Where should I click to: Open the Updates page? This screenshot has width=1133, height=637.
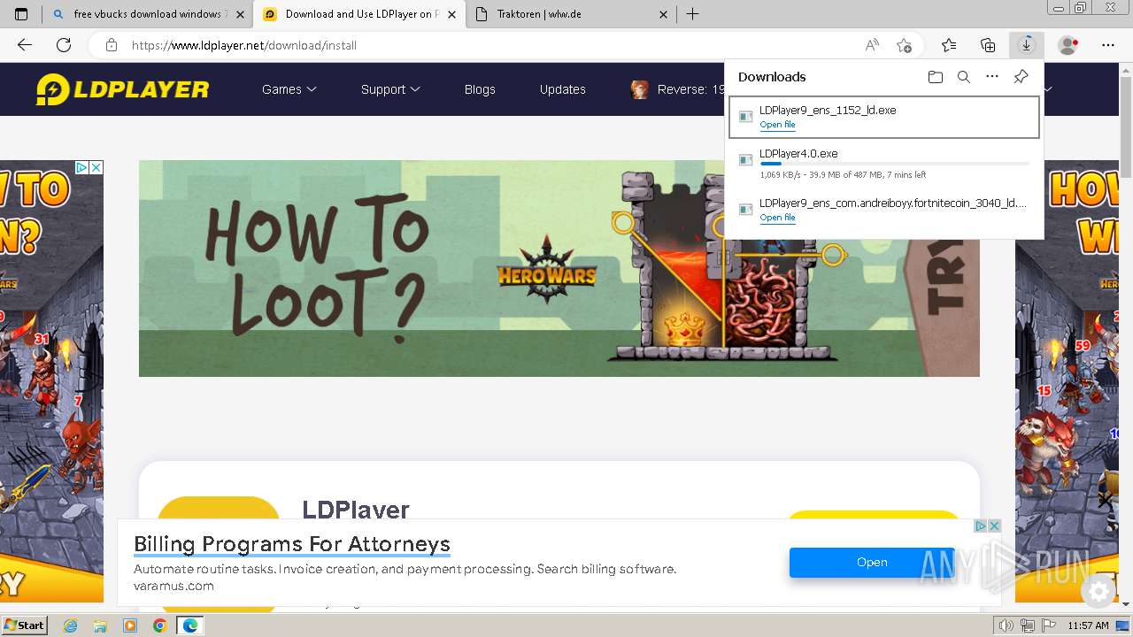563,89
